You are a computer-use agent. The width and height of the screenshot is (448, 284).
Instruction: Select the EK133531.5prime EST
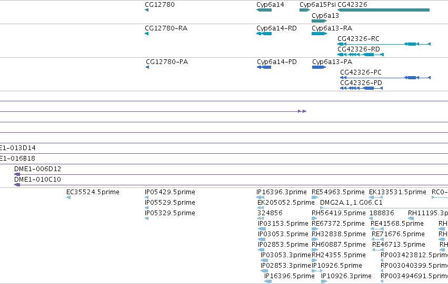376,197
